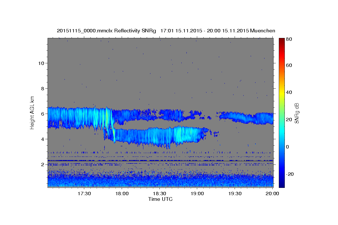This screenshot has width=338, height=225.
Task: Click the colorbar value 0
Action: coord(288,147)
